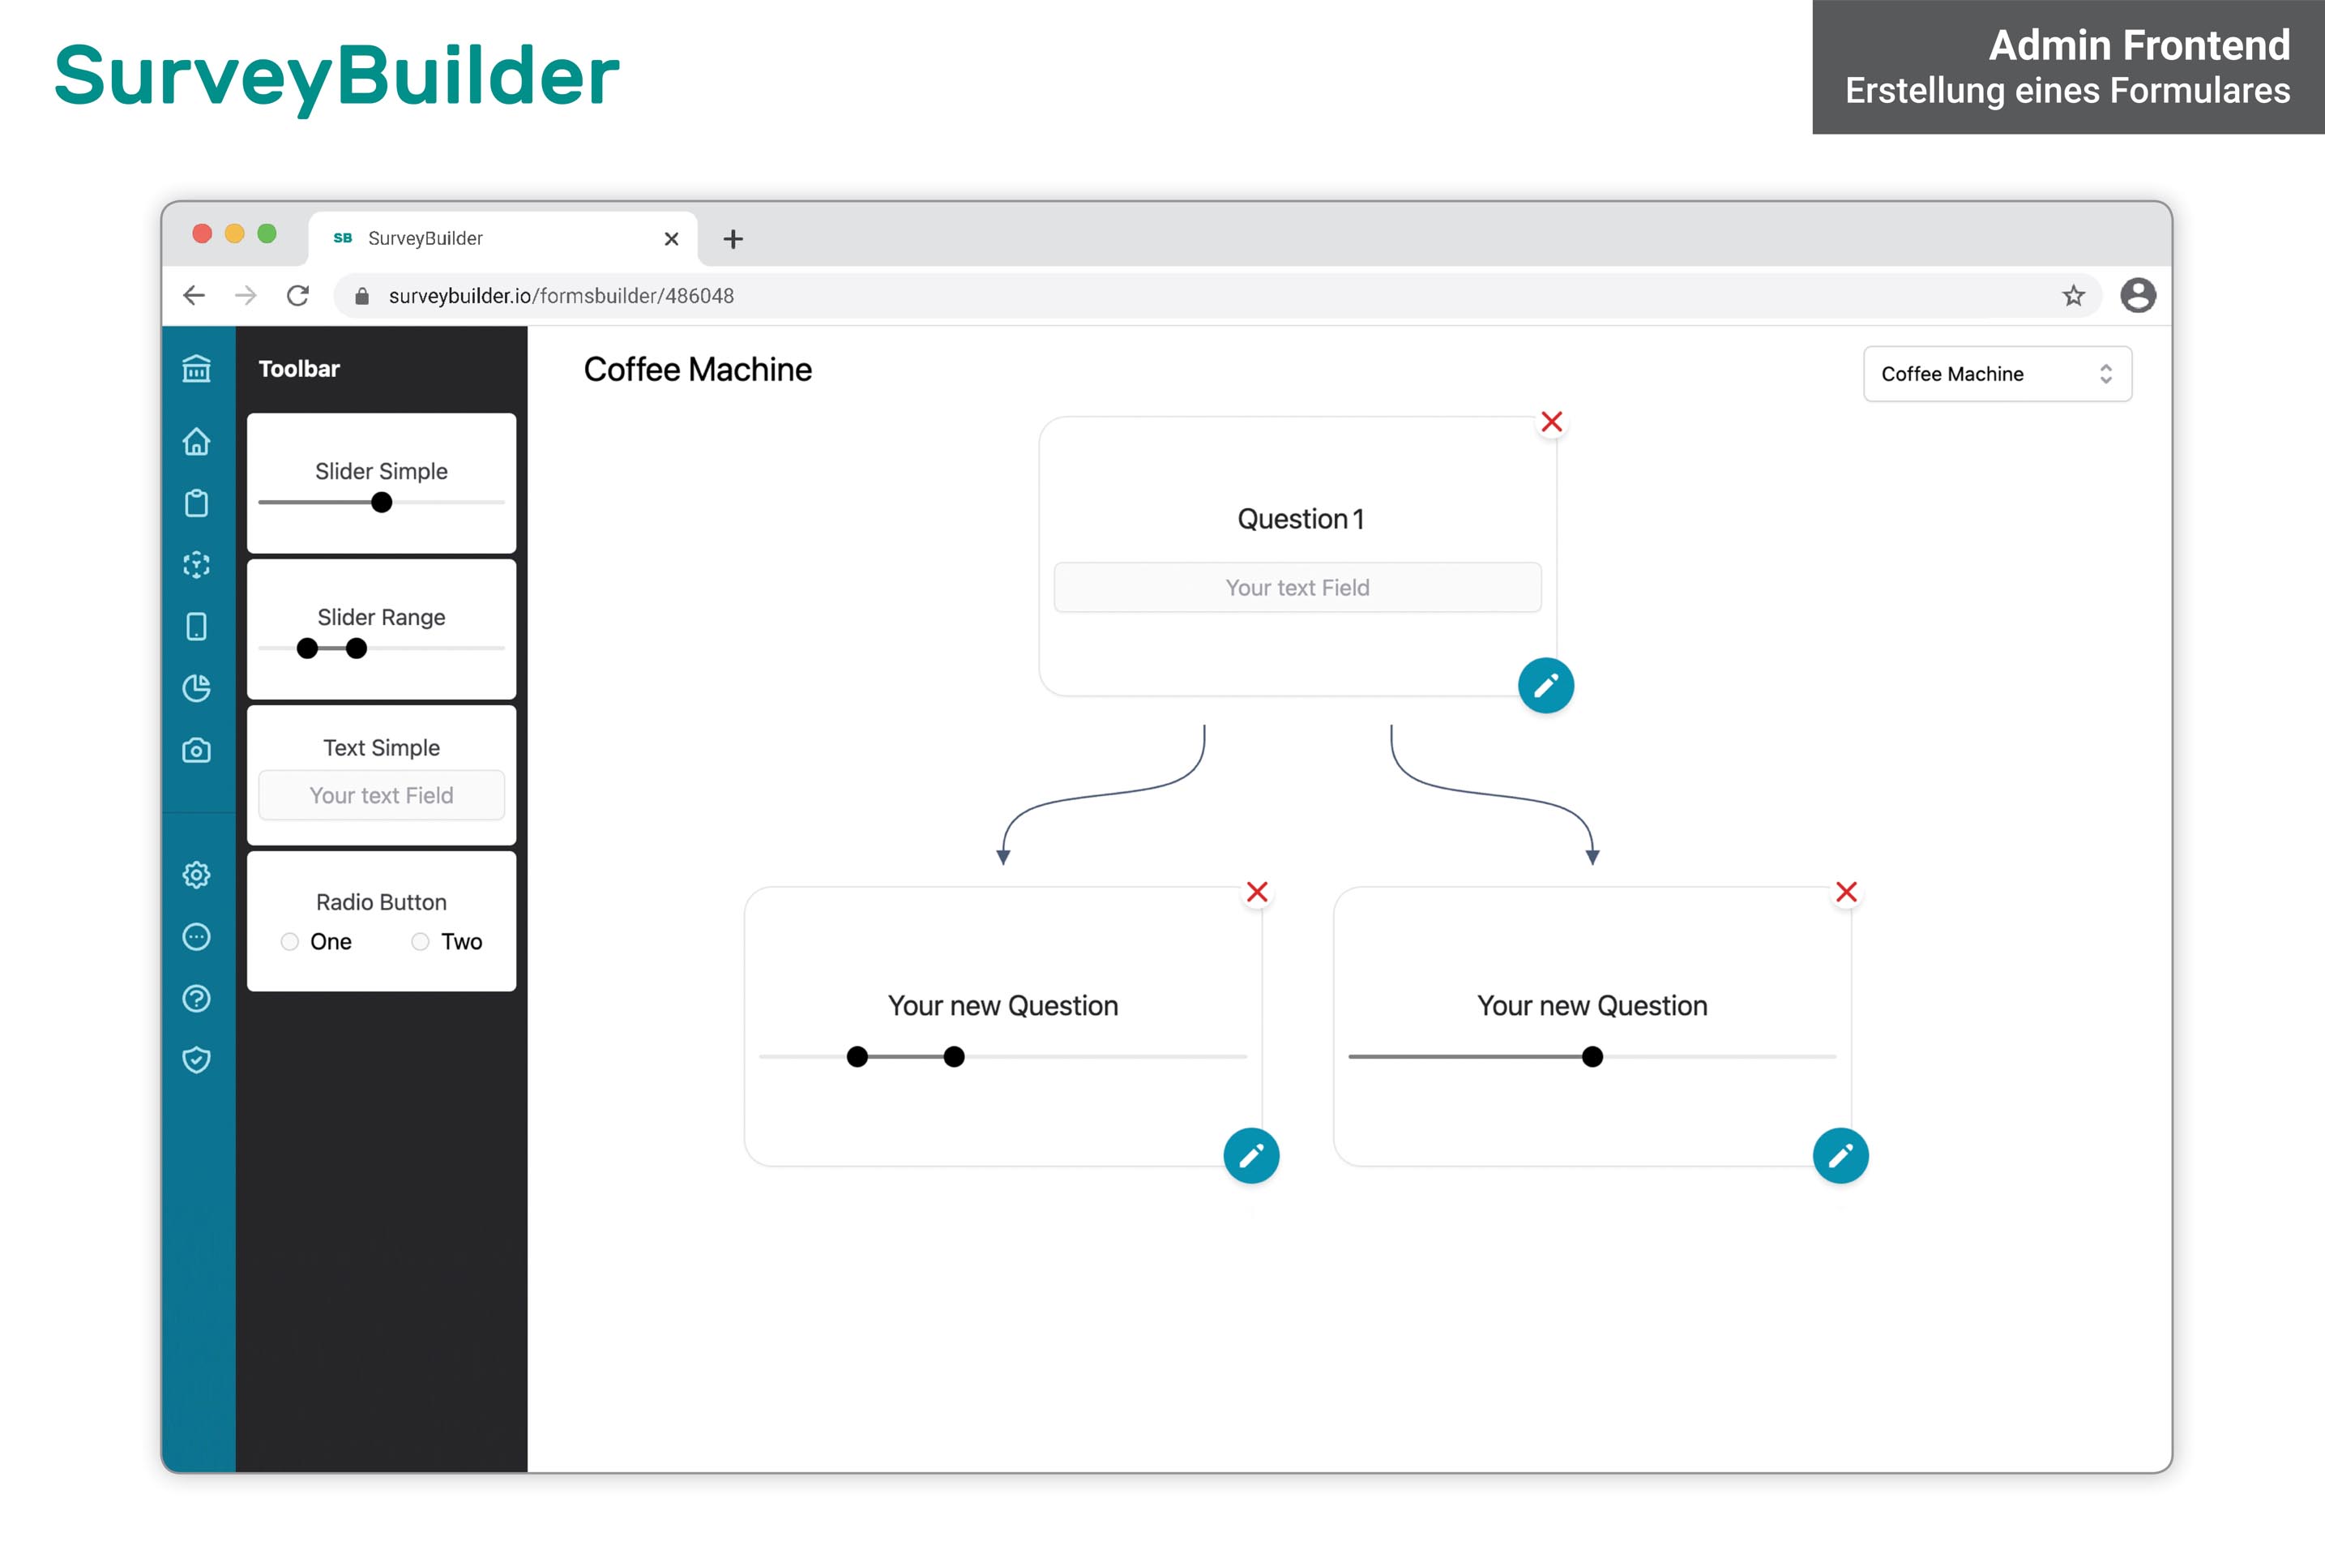This screenshot has width=2325, height=1567.
Task: Click the yellow minimize window button
Action: click(x=235, y=233)
